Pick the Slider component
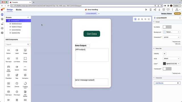The height and width of the screenshot is (102, 182). pos(25,68)
